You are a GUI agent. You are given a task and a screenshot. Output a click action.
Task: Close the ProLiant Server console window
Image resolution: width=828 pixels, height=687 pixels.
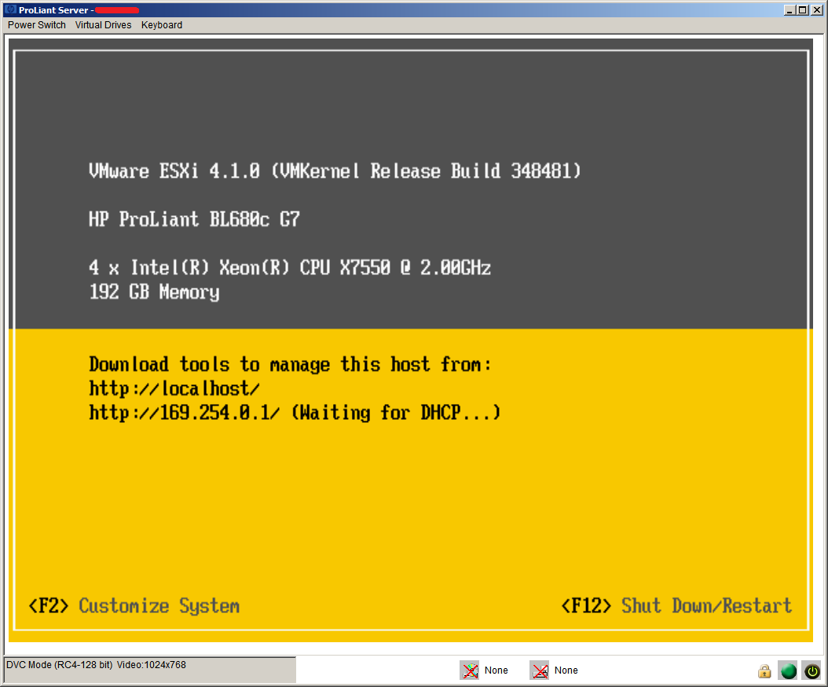(x=816, y=9)
